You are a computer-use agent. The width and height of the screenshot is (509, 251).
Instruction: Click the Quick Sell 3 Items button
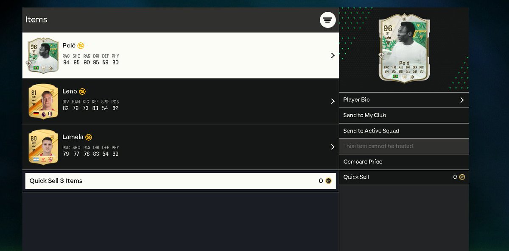[181, 181]
